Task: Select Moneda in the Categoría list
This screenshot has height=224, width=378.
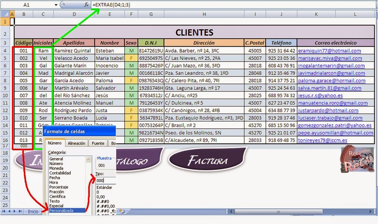Action: [56, 168]
